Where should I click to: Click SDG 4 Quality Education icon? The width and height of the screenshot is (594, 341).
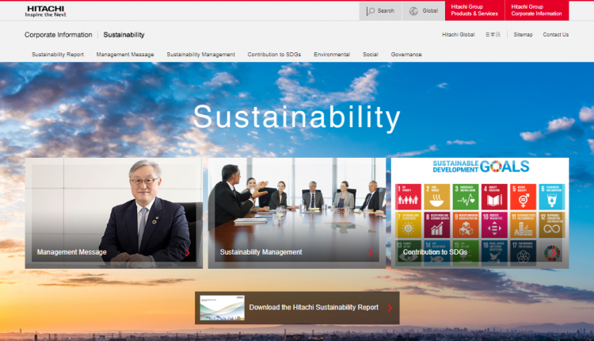point(494,197)
